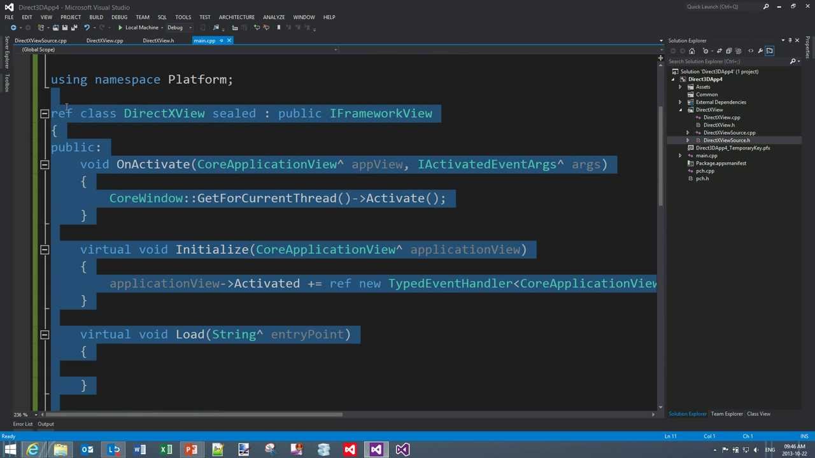Toggle pin on main.cpp tab

[x=221, y=40]
